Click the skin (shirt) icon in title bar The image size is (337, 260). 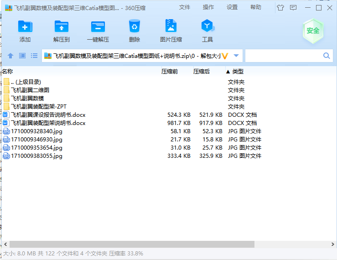pyautogui.click(x=280, y=8)
